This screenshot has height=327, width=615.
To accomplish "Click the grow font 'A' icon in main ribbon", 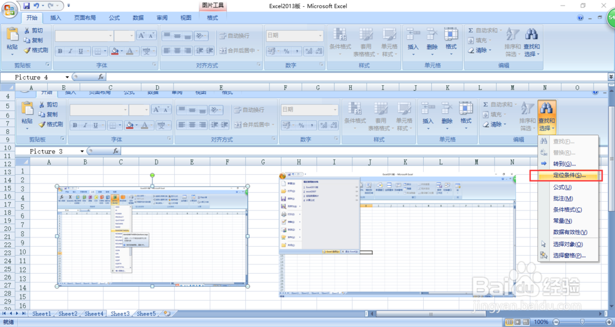I will pyautogui.click(x=141, y=36).
